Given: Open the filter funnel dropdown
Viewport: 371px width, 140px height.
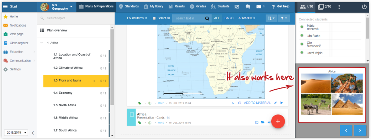Looking at the screenshot, I should 284,18.
